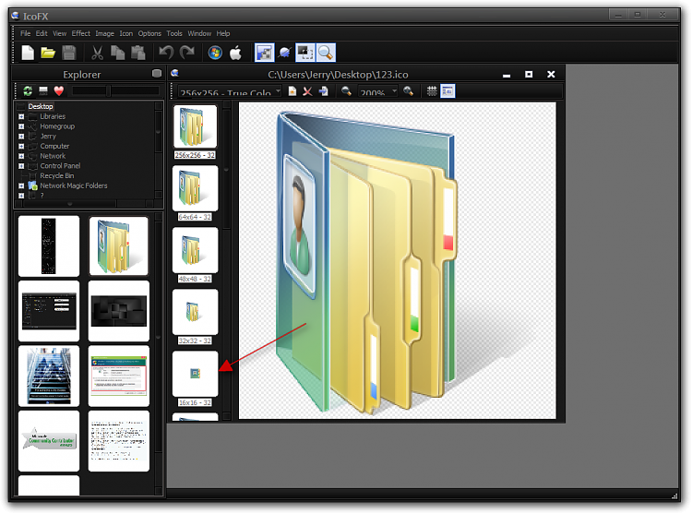This screenshot has height=514, width=692.
Task: Expand the Homegroup tree node
Action: 21,126
